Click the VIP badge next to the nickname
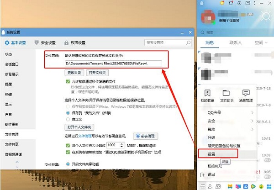 pyautogui.click(x=250, y=14)
